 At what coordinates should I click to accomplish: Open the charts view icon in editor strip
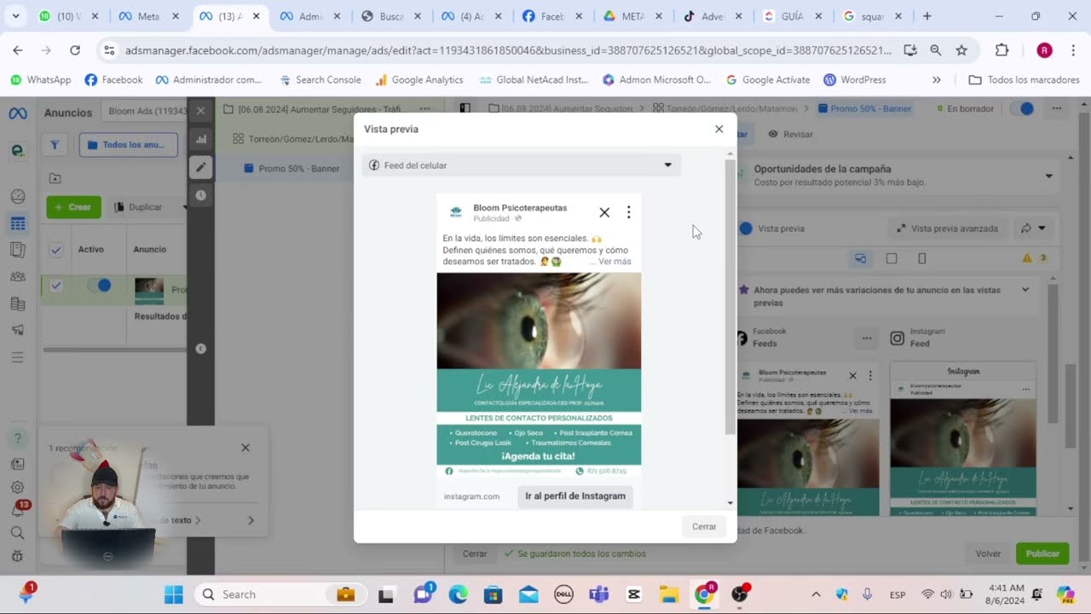pos(201,139)
